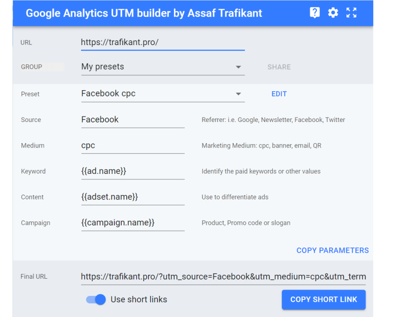Expand the UTM builder to fullscreen

[351, 13]
